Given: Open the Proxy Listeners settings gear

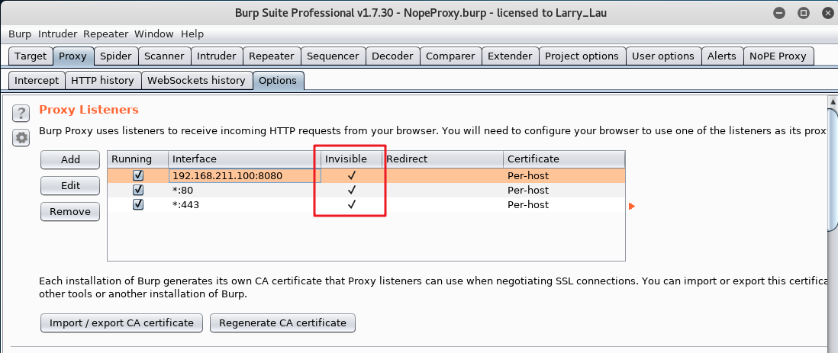Looking at the screenshot, I should 21,138.
